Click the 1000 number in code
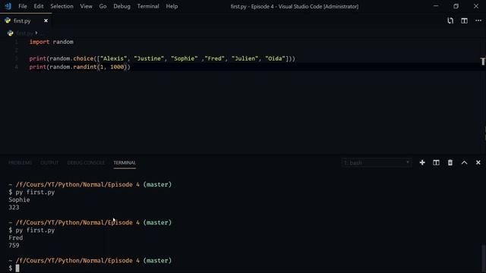Viewport: 486px width, 273px height. pyautogui.click(x=117, y=67)
